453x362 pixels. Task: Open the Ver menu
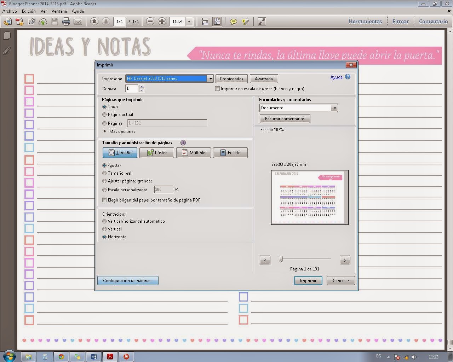[44, 11]
